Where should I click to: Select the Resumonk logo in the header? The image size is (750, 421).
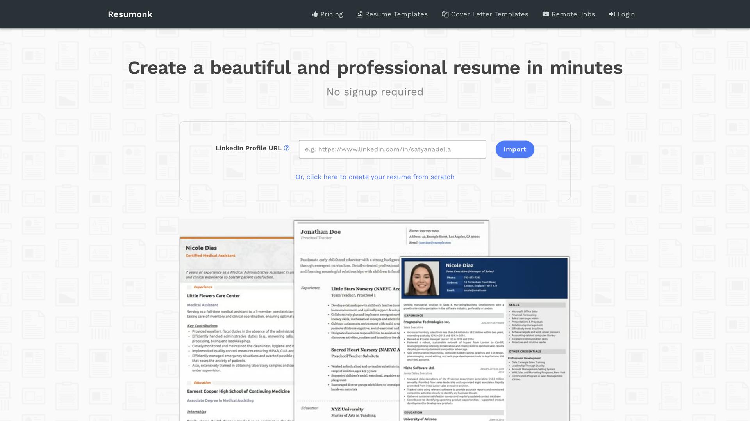pyautogui.click(x=130, y=14)
